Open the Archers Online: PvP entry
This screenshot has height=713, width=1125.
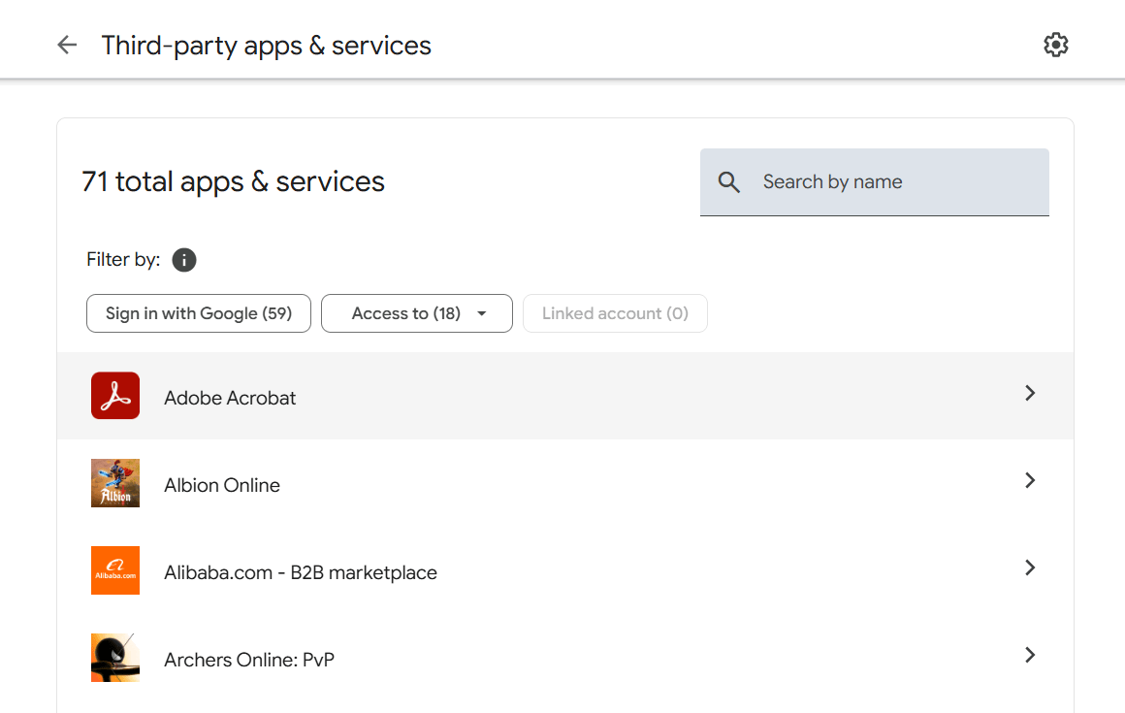click(249, 660)
